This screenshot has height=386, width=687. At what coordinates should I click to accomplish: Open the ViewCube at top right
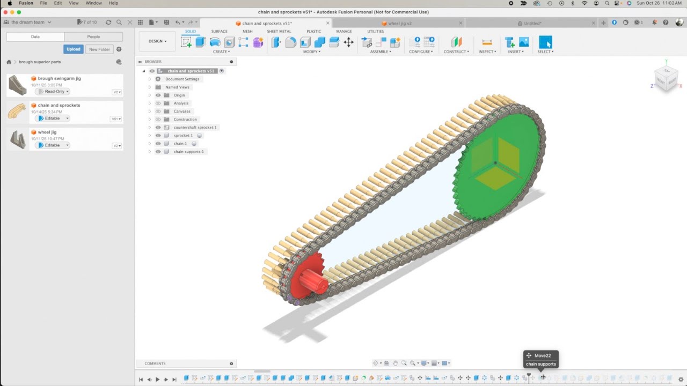click(666, 79)
